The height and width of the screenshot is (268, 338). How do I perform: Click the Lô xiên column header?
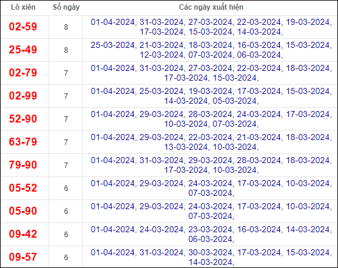pyautogui.click(x=23, y=7)
